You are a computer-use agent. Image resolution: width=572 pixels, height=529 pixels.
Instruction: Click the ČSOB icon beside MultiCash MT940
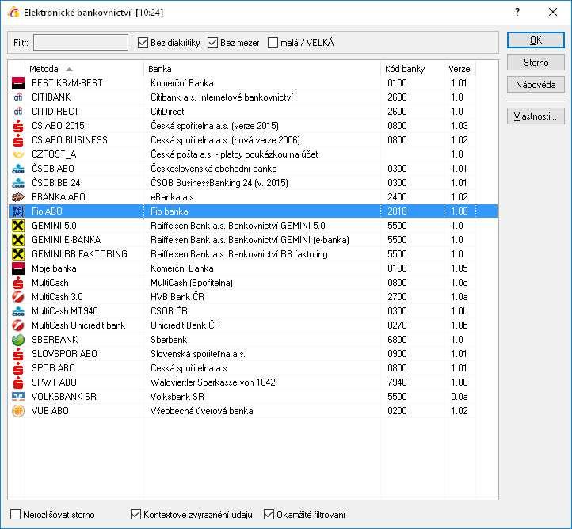[x=18, y=311]
